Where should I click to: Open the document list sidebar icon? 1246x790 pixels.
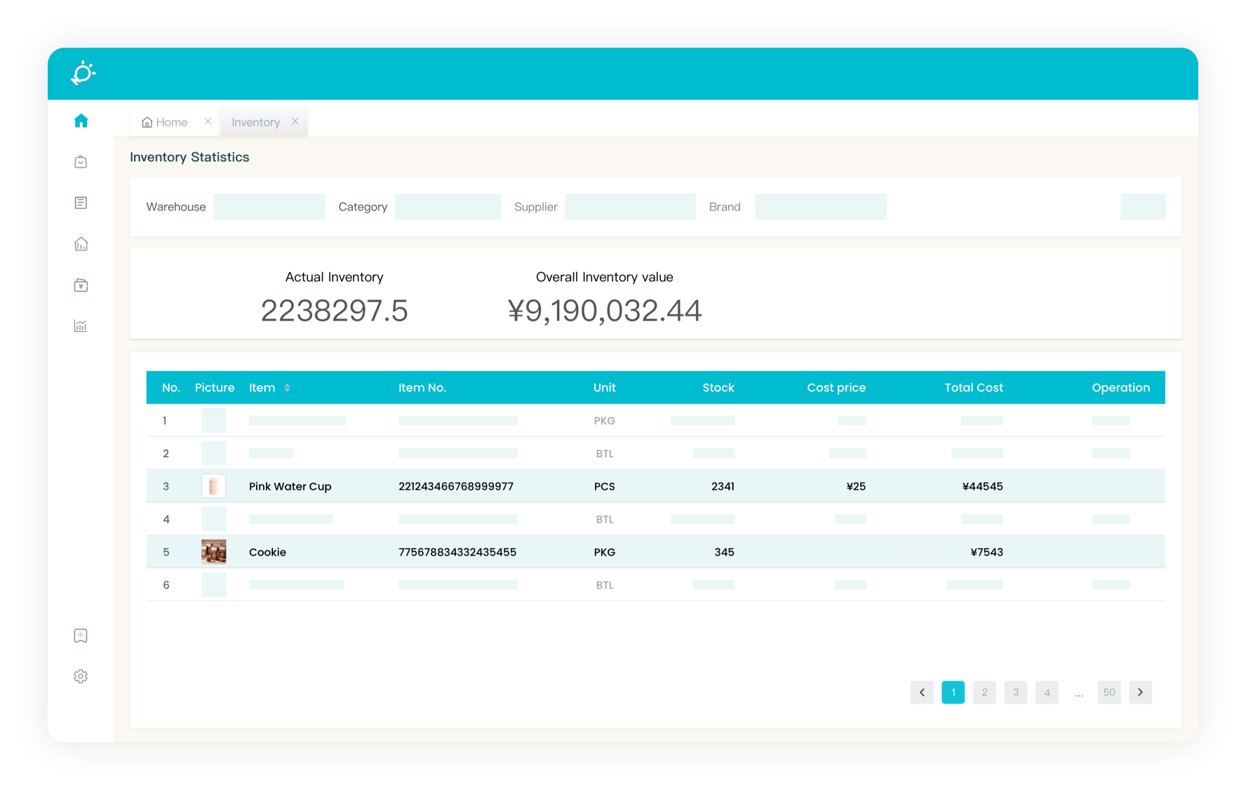click(x=81, y=203)
